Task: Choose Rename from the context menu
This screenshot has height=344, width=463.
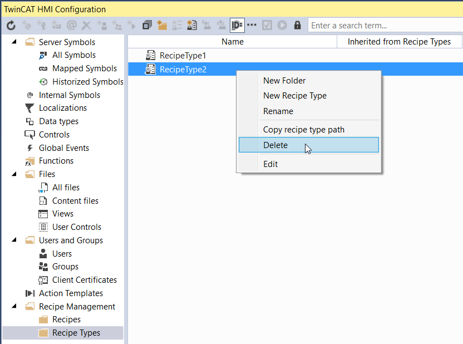Action: click(x=278, y=111)
